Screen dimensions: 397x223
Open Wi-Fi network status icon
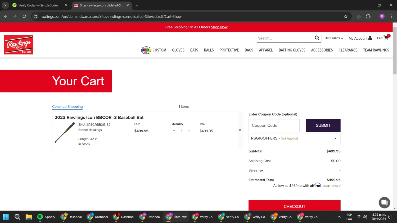click(x=359, y=217)
